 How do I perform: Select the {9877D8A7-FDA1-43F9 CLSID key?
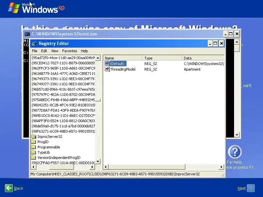(x=63, y=110)
